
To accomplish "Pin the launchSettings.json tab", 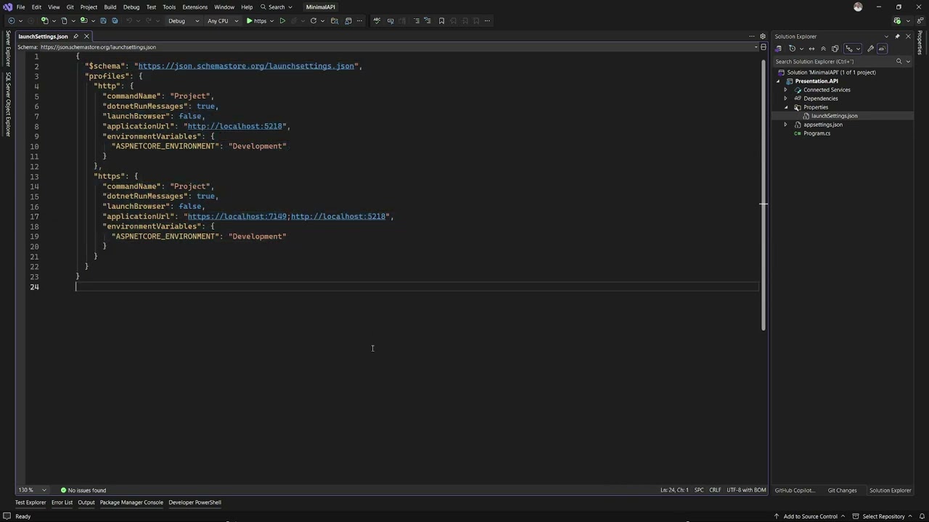I will coord(75,36).
